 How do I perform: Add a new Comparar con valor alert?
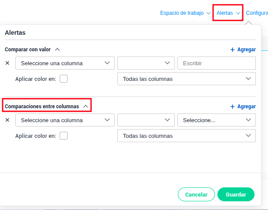(243, 50)
